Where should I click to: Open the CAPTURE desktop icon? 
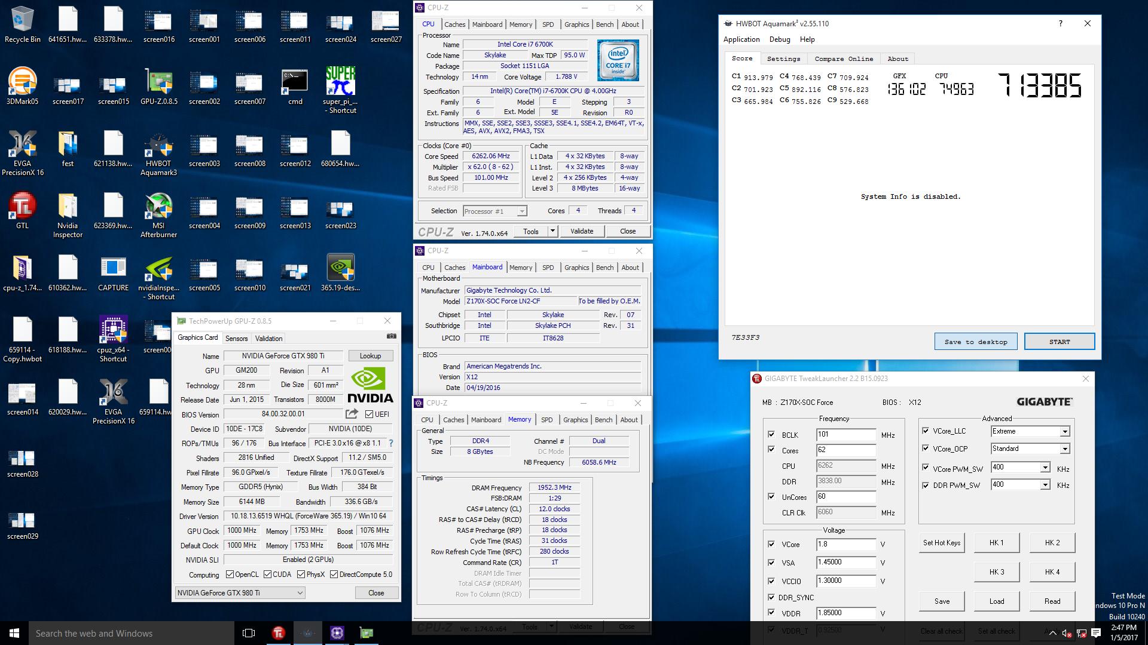click(113, 274)
